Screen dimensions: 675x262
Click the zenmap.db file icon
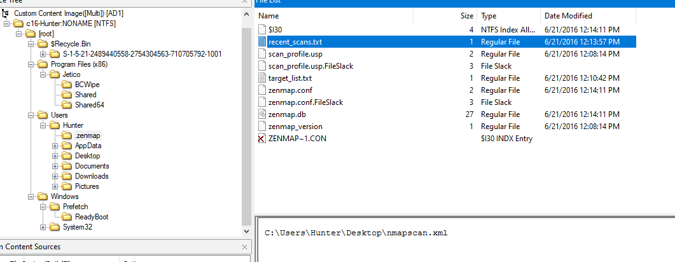tap(263, 114)
